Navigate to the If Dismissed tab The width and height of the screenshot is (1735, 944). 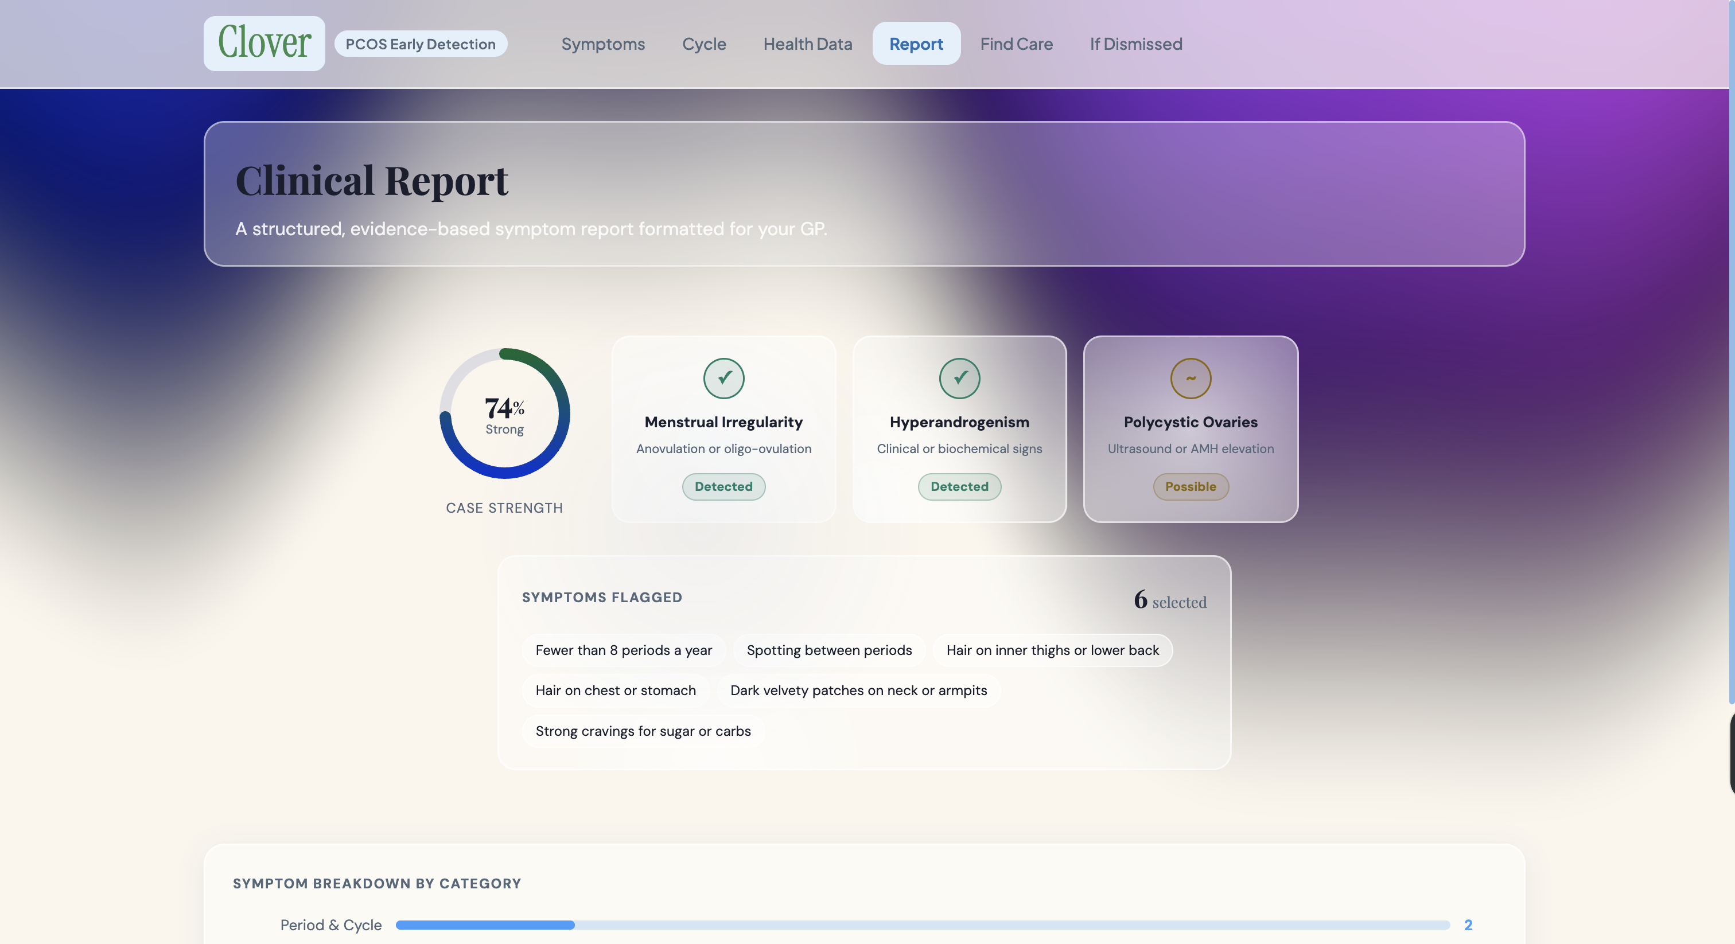1135,44
